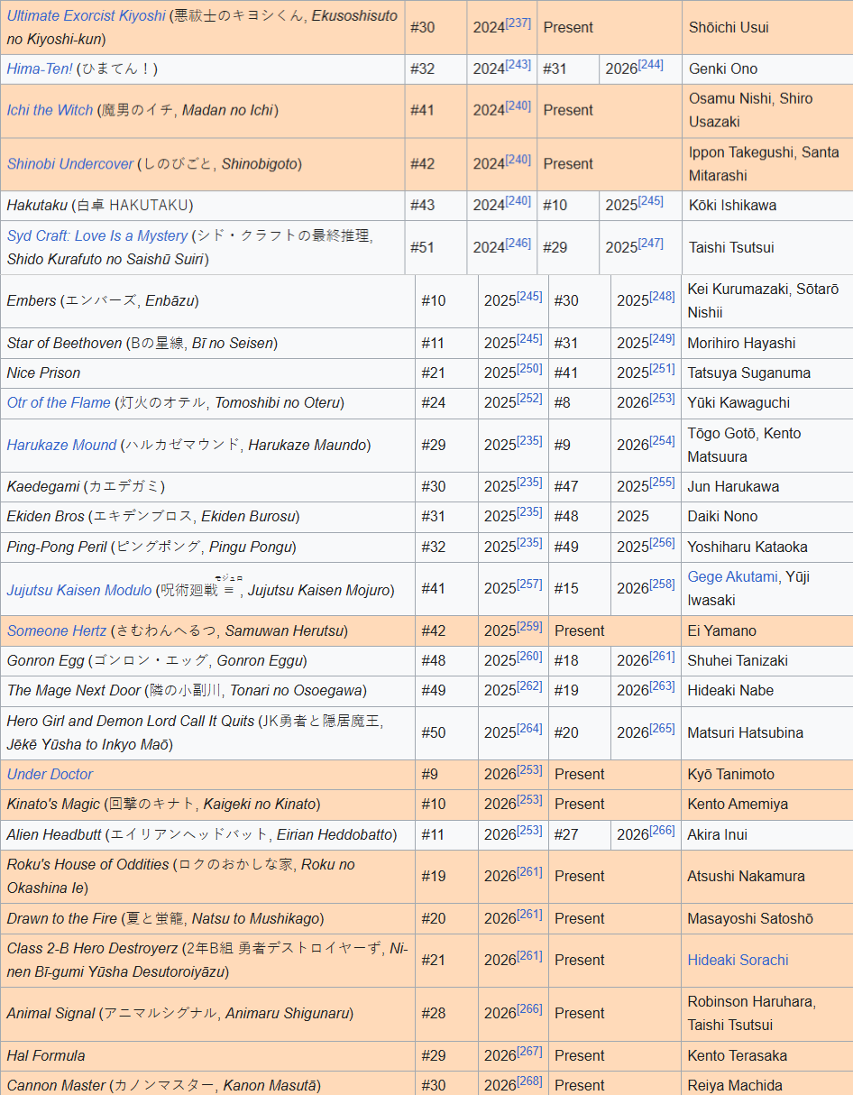Open citation 253 in Kinato's Magic row

(529, 799)
